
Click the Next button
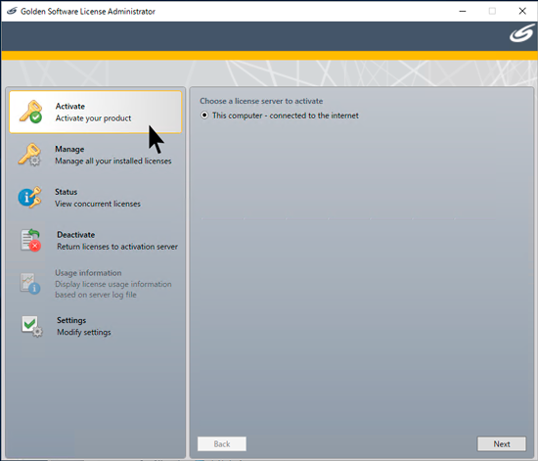pyautogui.click(x=501, y=443)
